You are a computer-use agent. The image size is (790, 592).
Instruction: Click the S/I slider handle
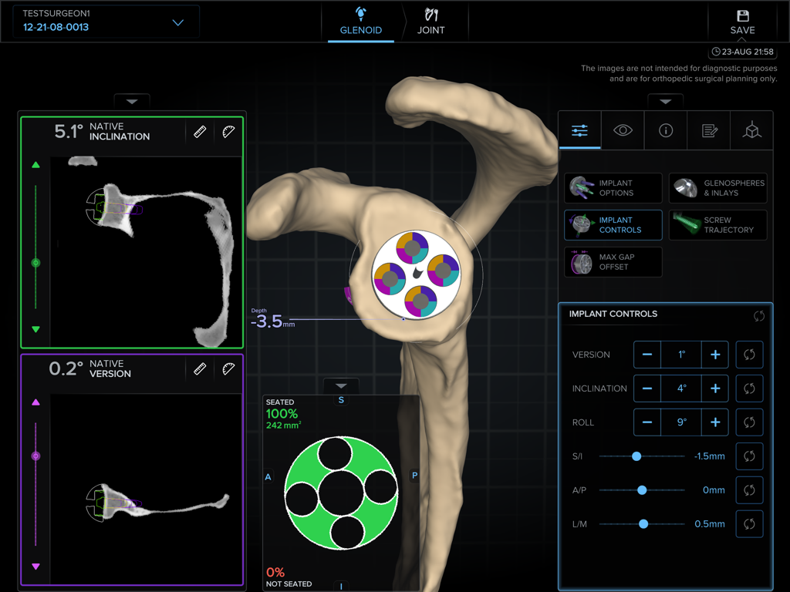click(x=636, y=456)
